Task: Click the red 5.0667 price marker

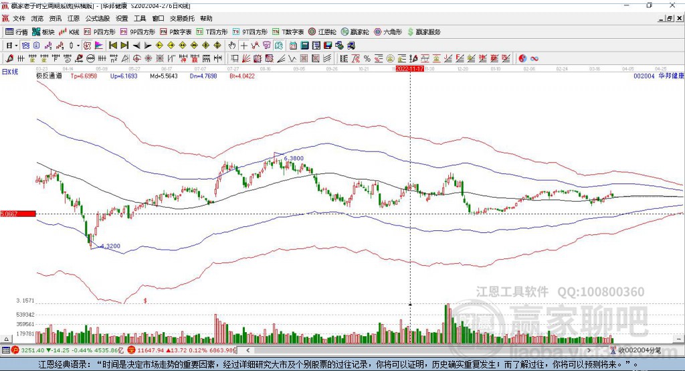Action: (x=18, y=214)
